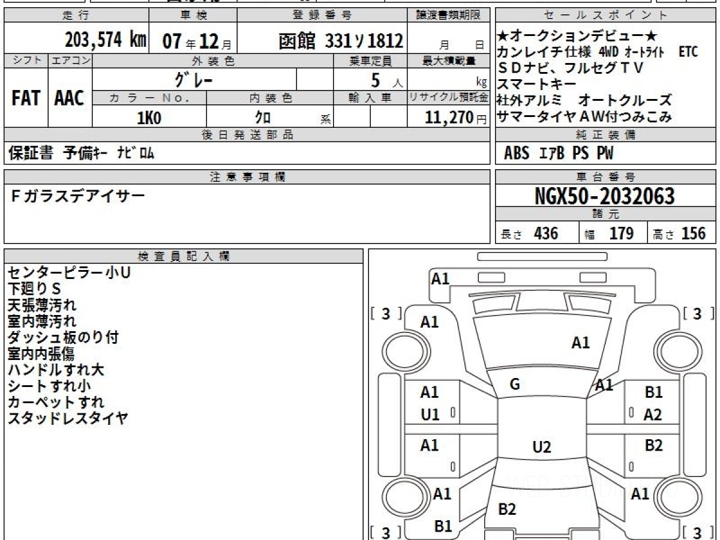Select the 検査員記入欄 header
The height and width of the screenshot is (540, 720).
[184, 256]
